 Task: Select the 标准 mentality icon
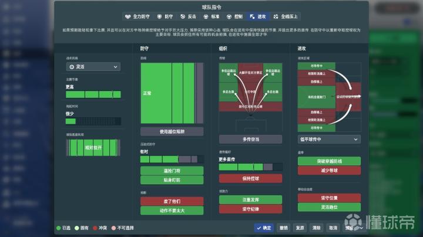206,17
